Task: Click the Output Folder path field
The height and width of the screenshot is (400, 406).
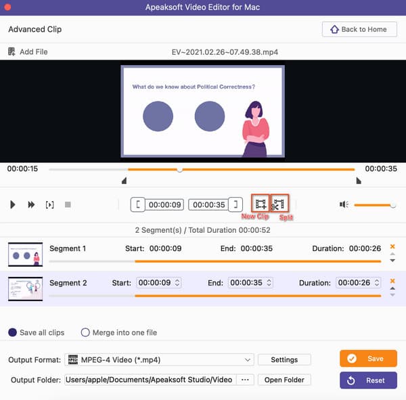Action: pyautogui.click(x=150, y=380)
